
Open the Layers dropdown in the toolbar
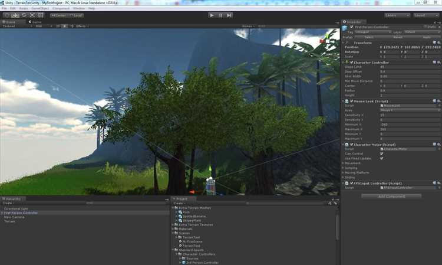tap(397, 15)
